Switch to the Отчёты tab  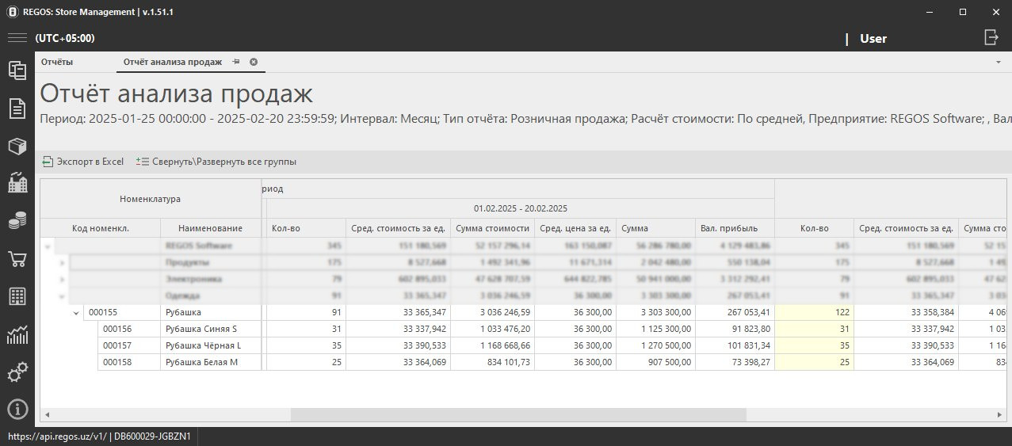click(57, 62)
